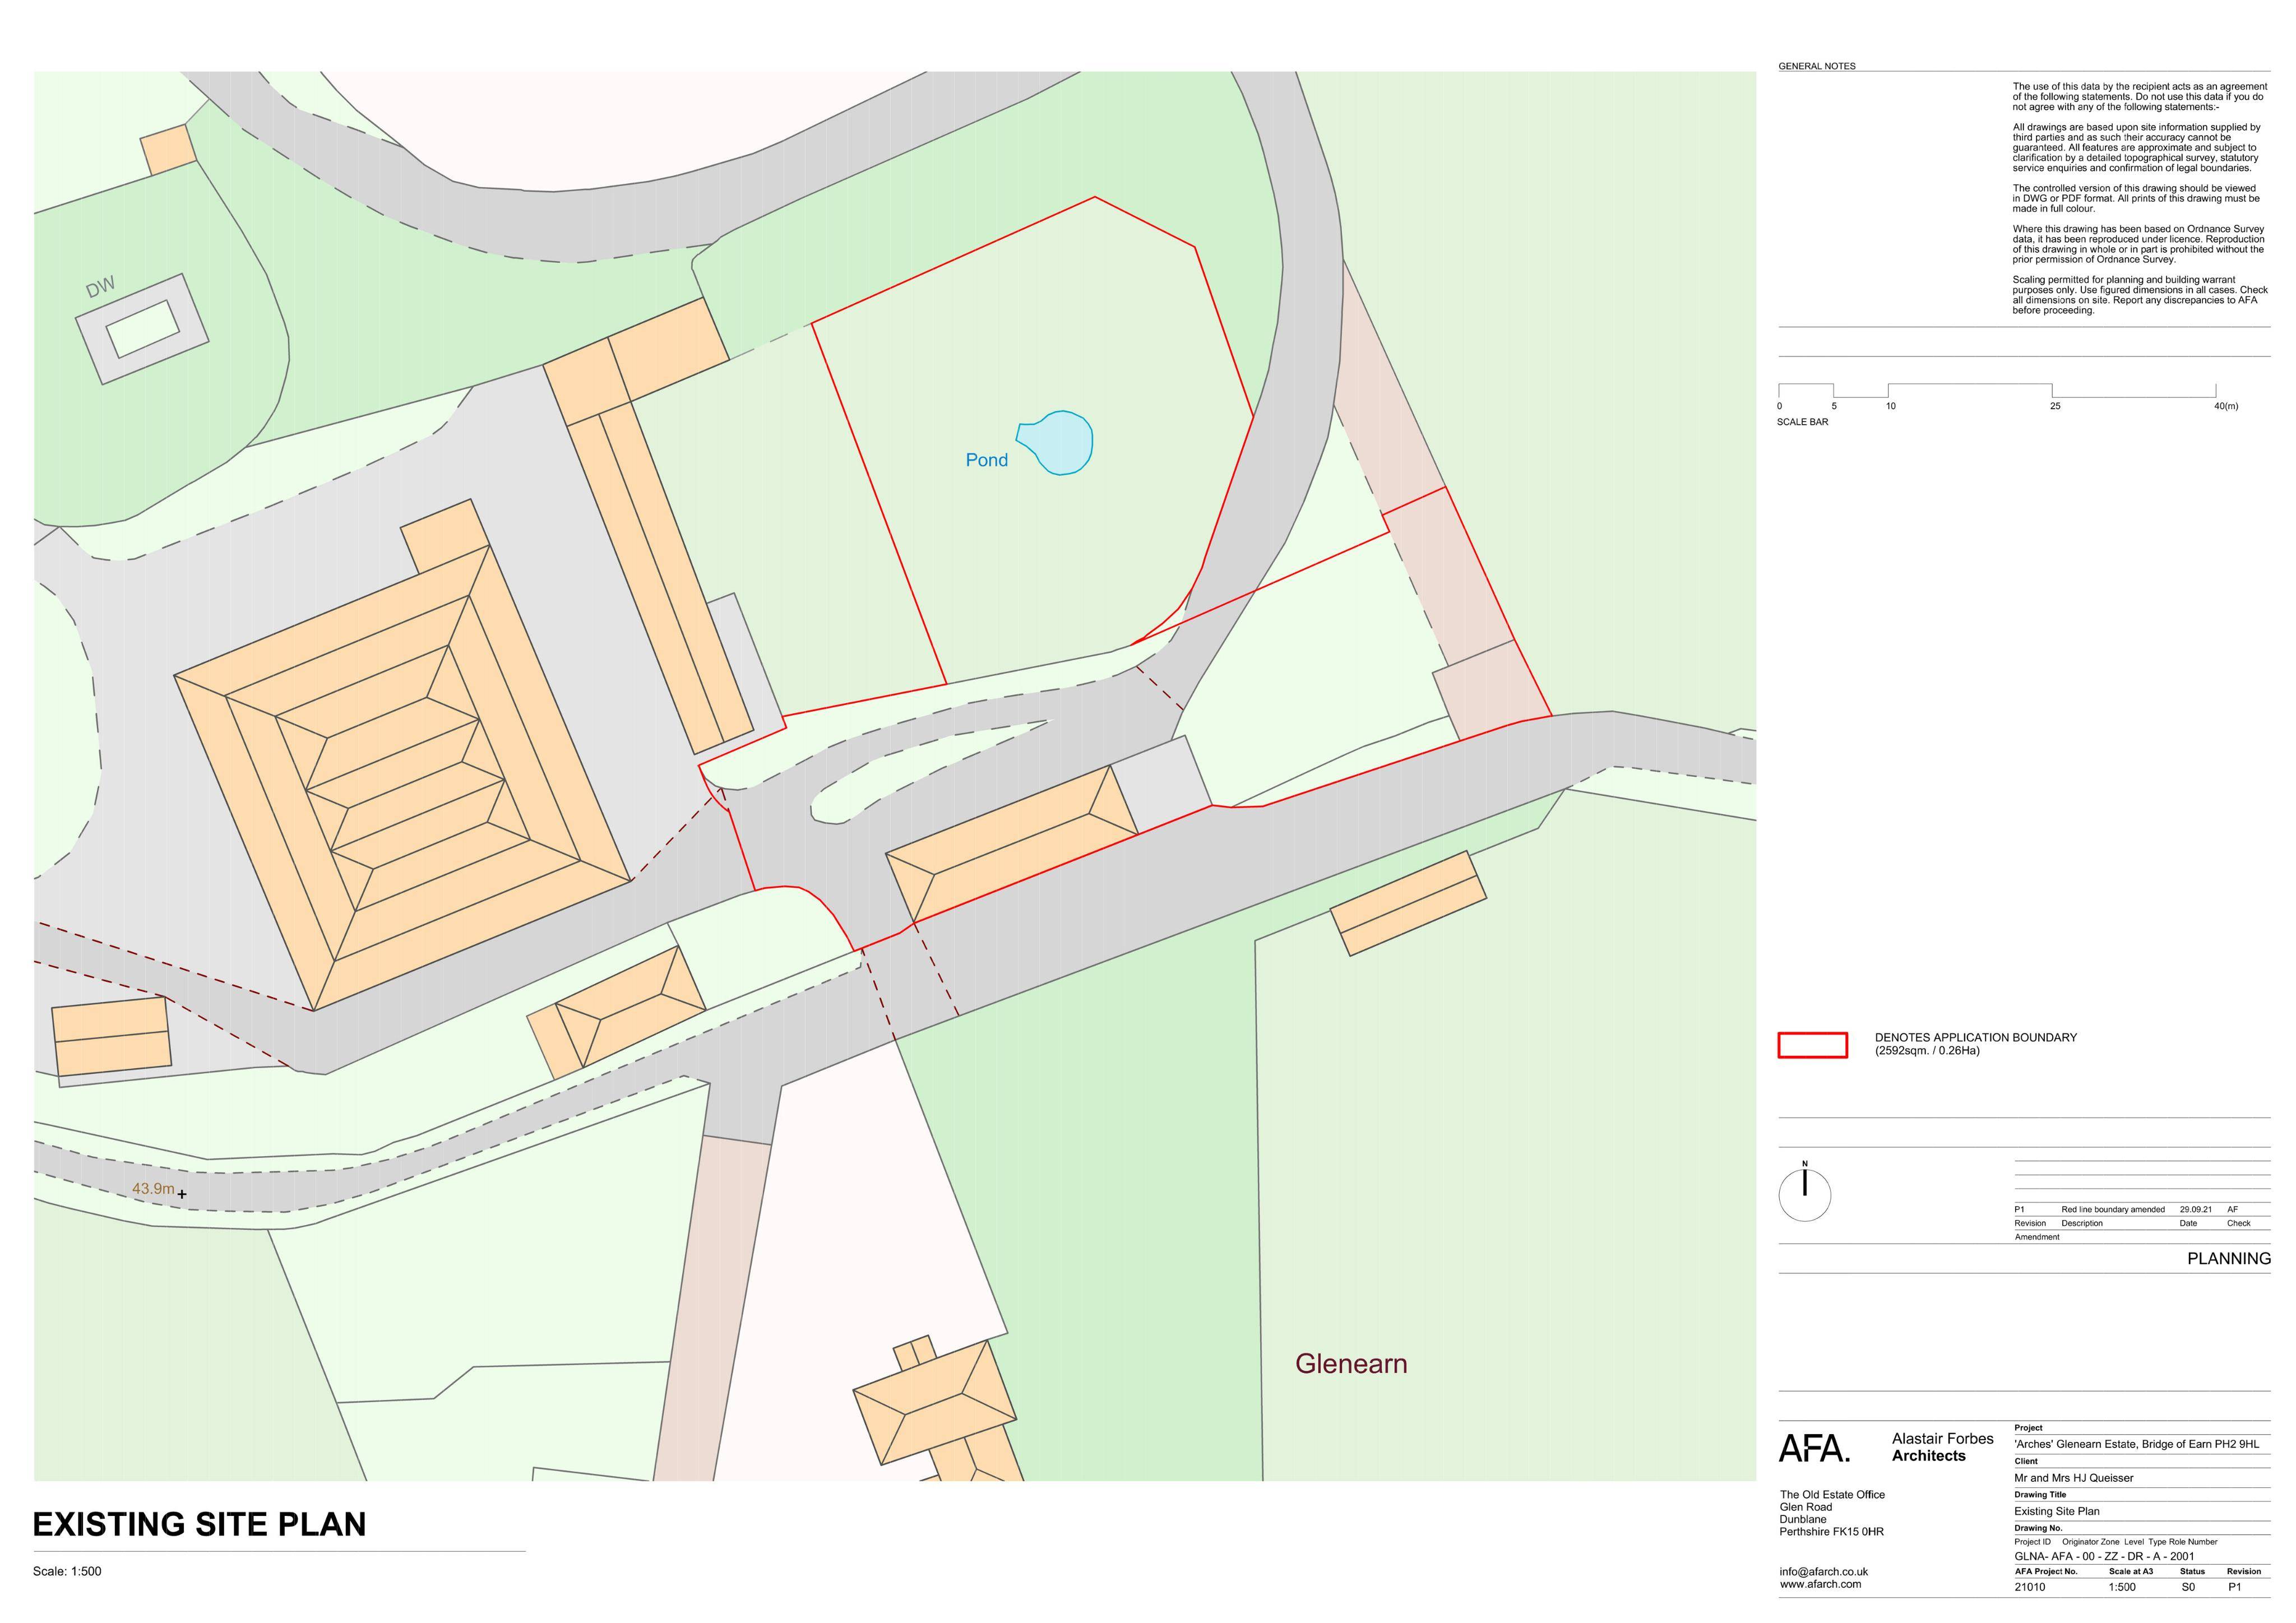The width and height of the screenshot is (2296, 1623).
Task: Click the 'PLANNING' status text
Action: pyautogui.click(x=2228, y=1259)
